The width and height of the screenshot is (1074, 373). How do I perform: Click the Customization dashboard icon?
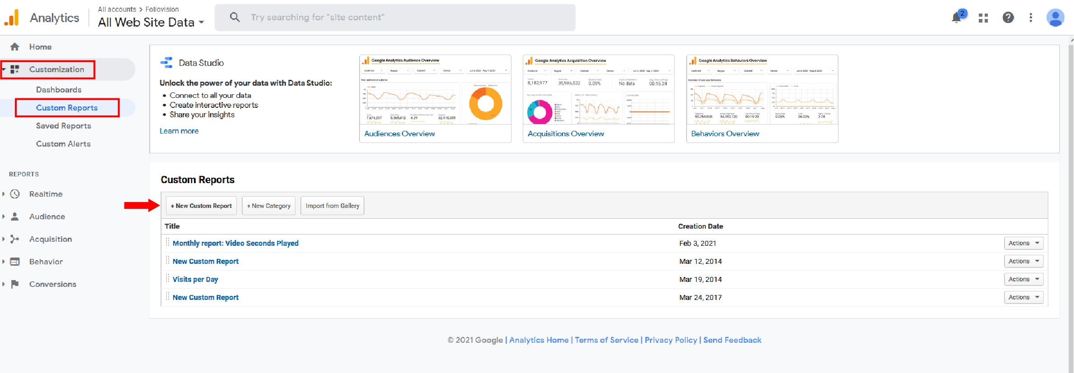(x=15, y=69)
